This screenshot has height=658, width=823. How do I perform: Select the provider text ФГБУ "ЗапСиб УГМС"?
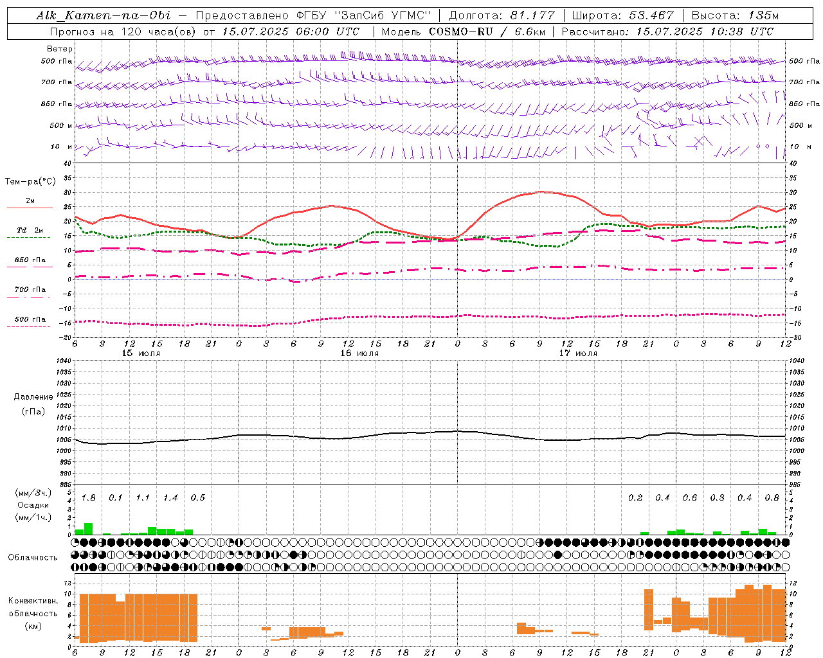tap(364, 15)
